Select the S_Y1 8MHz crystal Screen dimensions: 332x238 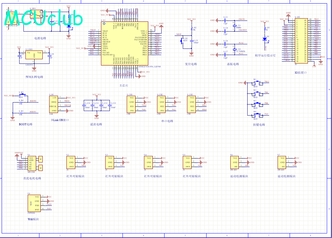point(234,26)
